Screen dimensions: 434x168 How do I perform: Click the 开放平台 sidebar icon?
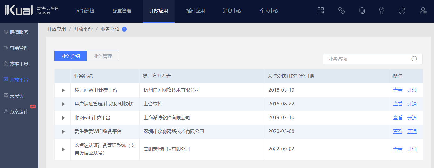click(6, 79)
